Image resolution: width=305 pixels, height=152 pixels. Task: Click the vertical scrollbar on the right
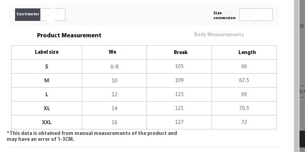(x=296, y=76)
